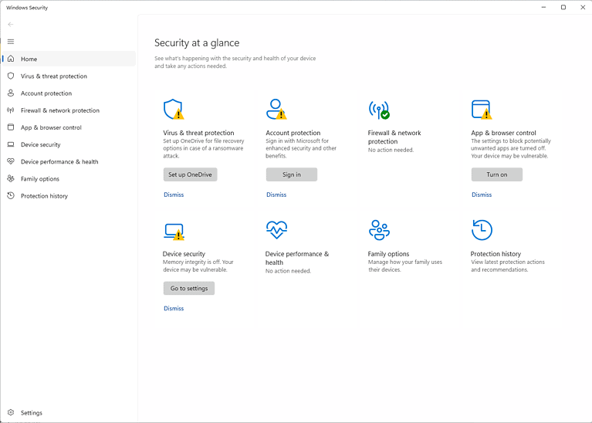Click the Go to settings button
Screen dimensions: 592x423
189,288
